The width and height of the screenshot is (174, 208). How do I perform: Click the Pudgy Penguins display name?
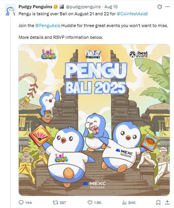pyautogui.click(x=36, y=7)
